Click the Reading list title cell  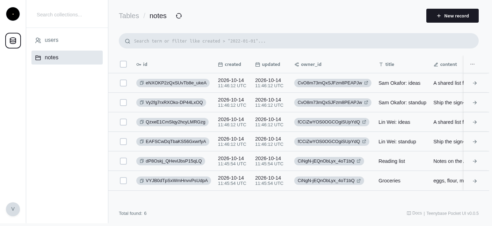click(392, 161)
